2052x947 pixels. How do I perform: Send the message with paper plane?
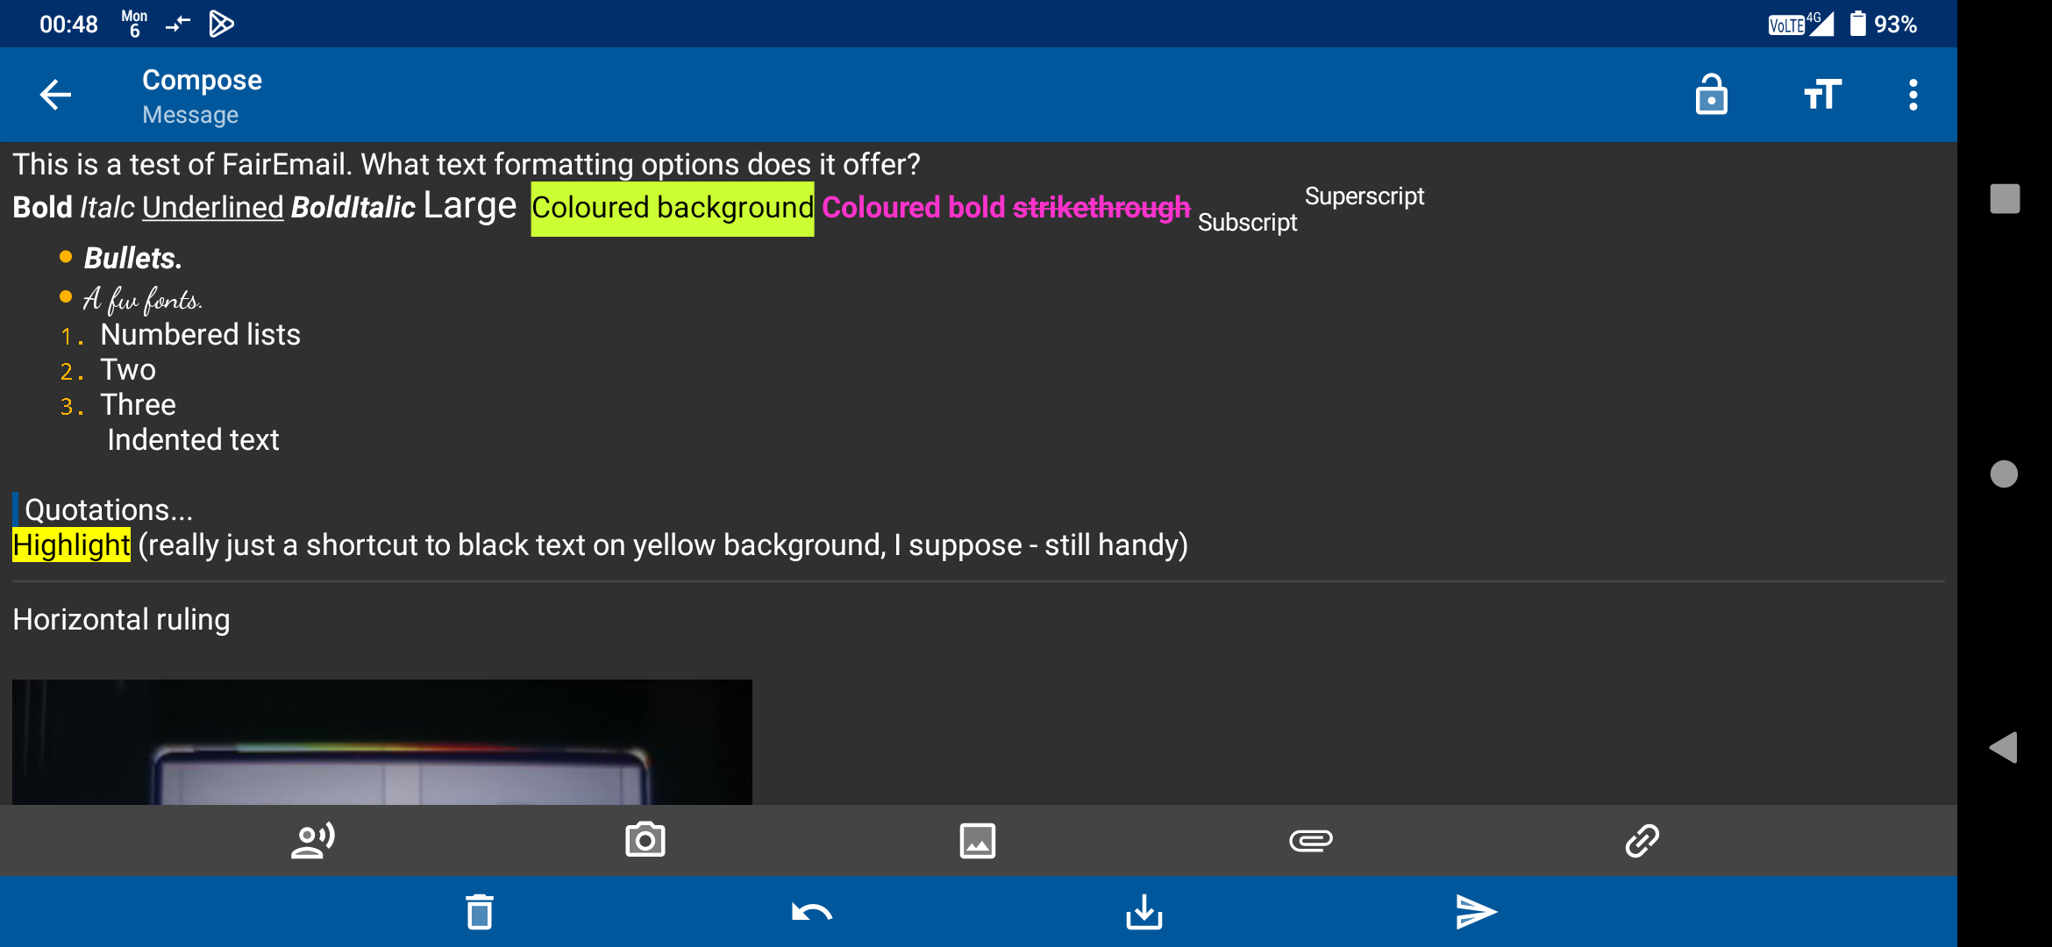tap(1476, 912)
